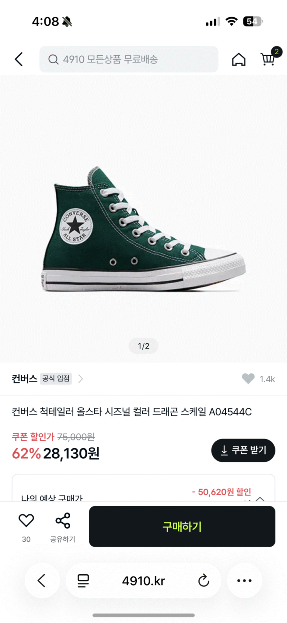
Task: Expand the 컨버스 brand chevron
Action: 80,379
